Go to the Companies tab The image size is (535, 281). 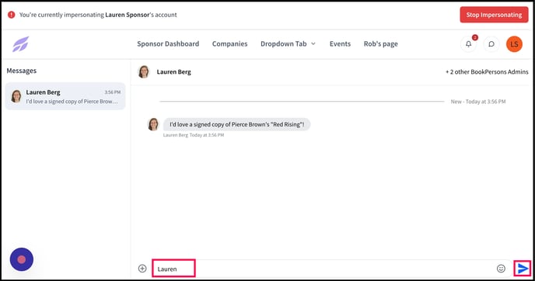pos(229,43)
